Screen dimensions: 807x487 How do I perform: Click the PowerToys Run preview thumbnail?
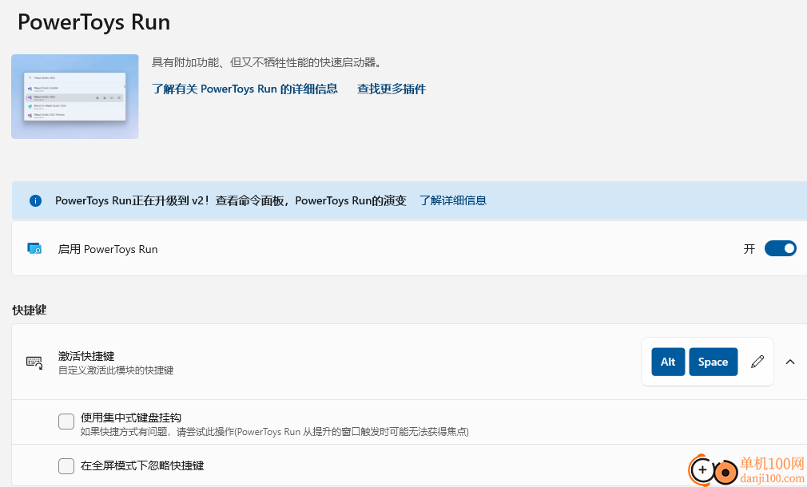[75, 97]
